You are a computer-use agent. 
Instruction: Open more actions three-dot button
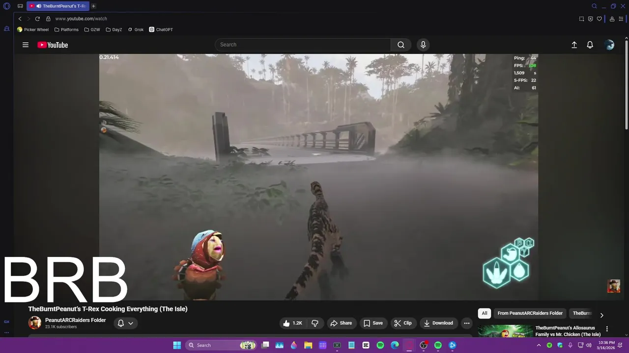(467, 323)
